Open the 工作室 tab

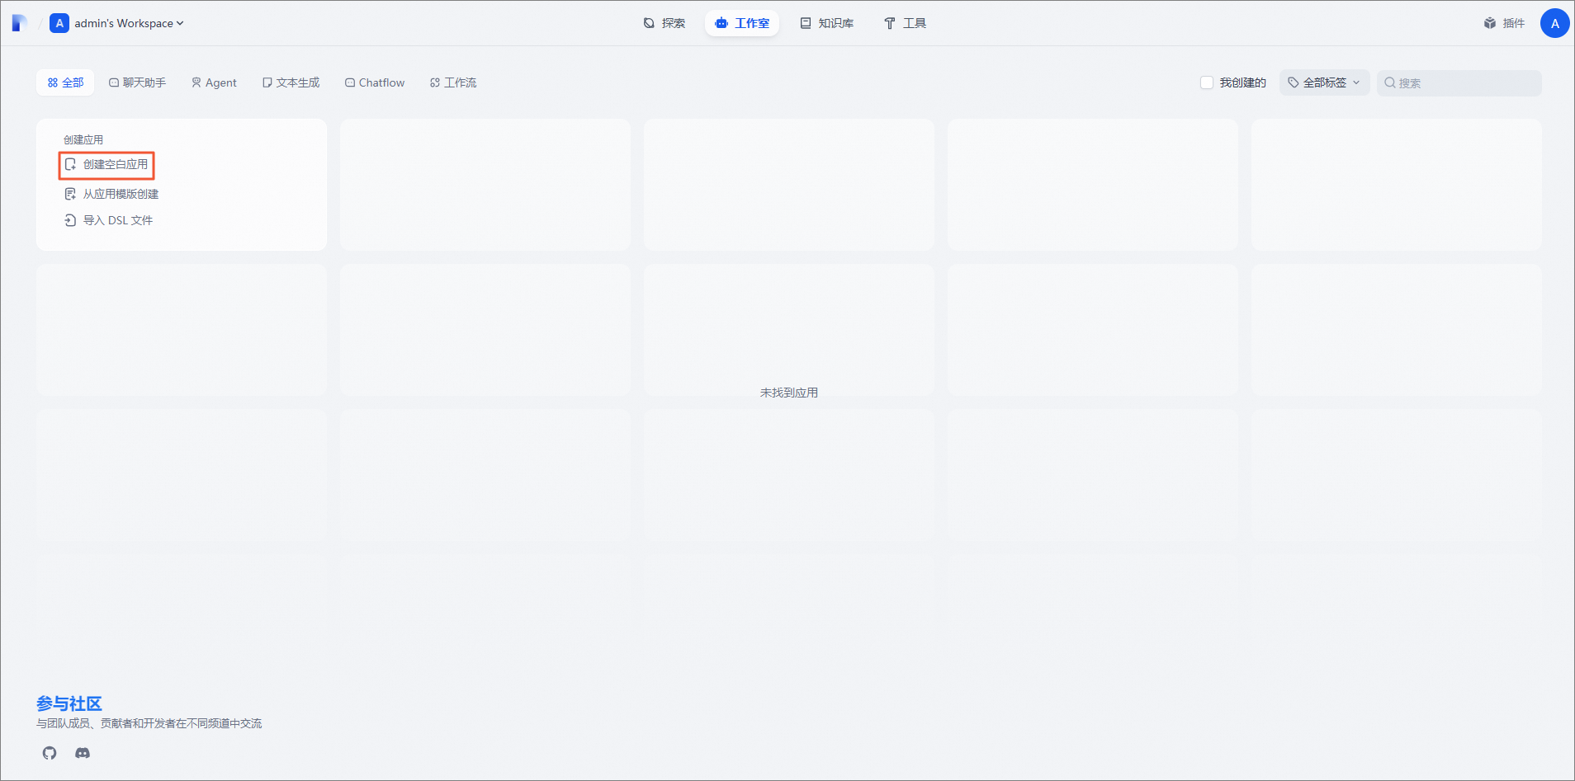click(x=742, y=23)
